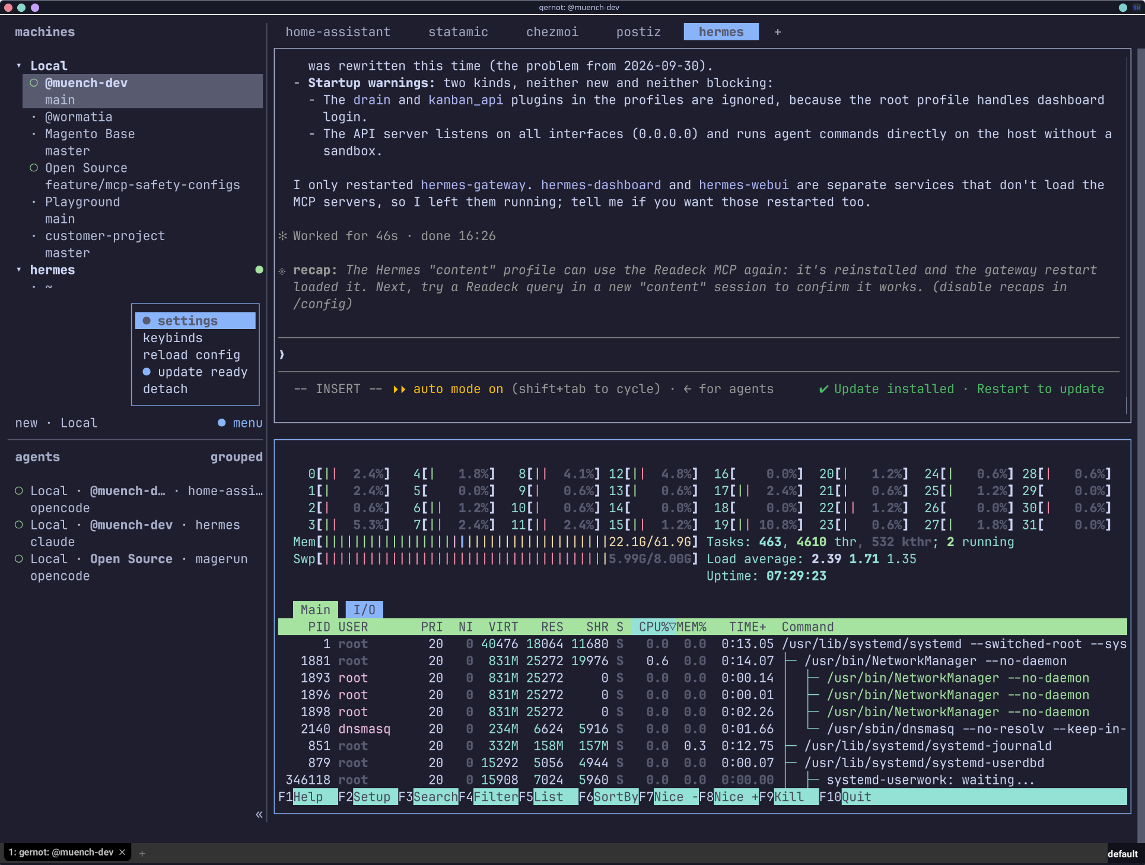Viewport: 1145px width, 865px height.
Task: Add a new tab with plus icon
Action: [777, 32]
